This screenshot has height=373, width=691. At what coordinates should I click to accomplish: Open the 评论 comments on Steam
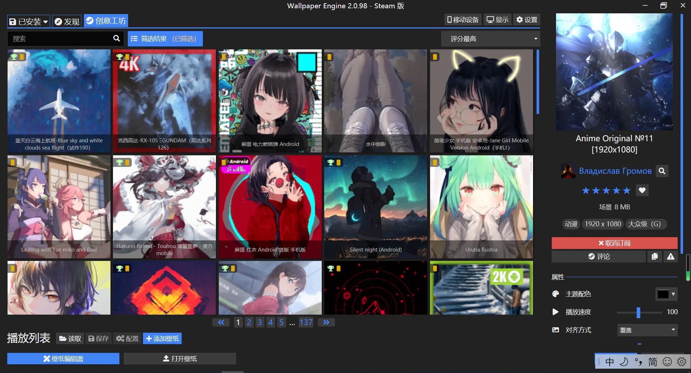[599, 257]
